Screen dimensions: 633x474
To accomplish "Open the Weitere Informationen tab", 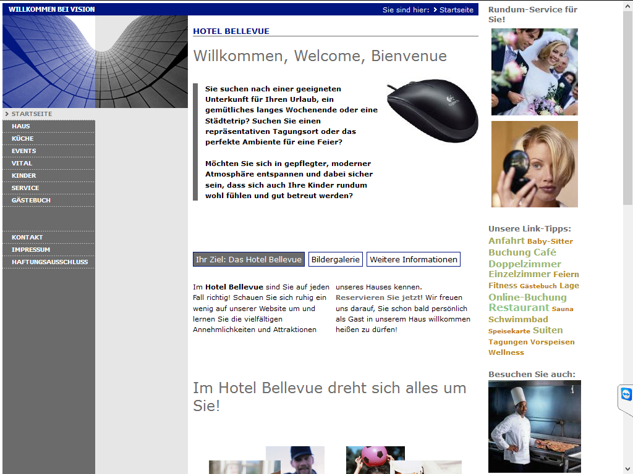I will [414, 260].
